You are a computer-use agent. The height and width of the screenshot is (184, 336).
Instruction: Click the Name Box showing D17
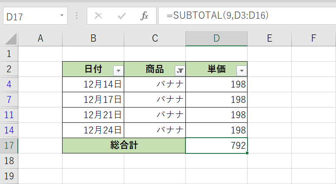click(35, 16)
